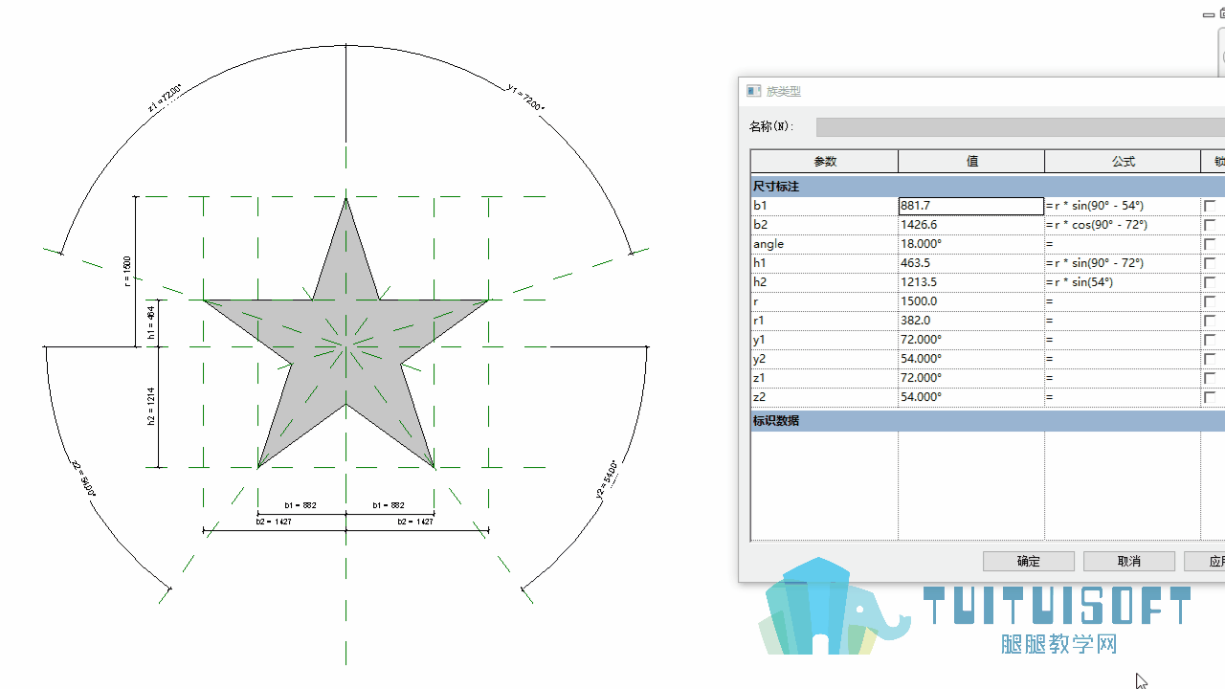This screenshot has height=689, width=1225.
Task: Edit the b1 value field 881.7
Action: coord(971,206)
